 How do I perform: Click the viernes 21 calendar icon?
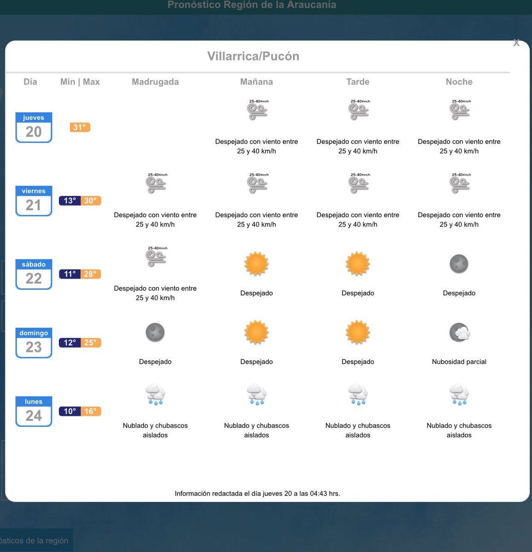point(34,201)
